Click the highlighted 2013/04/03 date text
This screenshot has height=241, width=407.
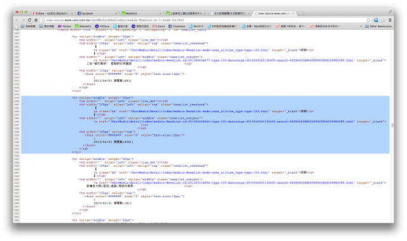coord(113,142)
